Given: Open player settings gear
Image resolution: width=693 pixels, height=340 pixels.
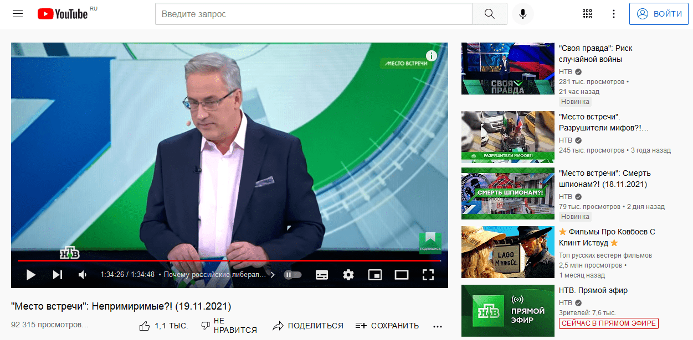Looking at the screenshot, I should [348, 274].
